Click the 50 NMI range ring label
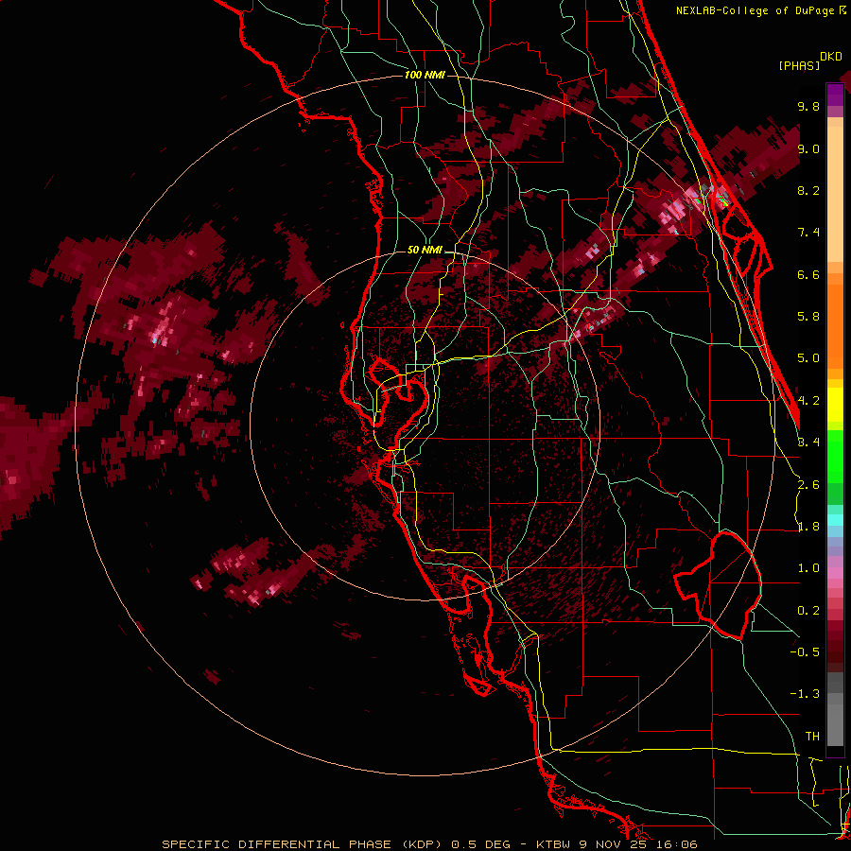 click(x=425, y=251)
